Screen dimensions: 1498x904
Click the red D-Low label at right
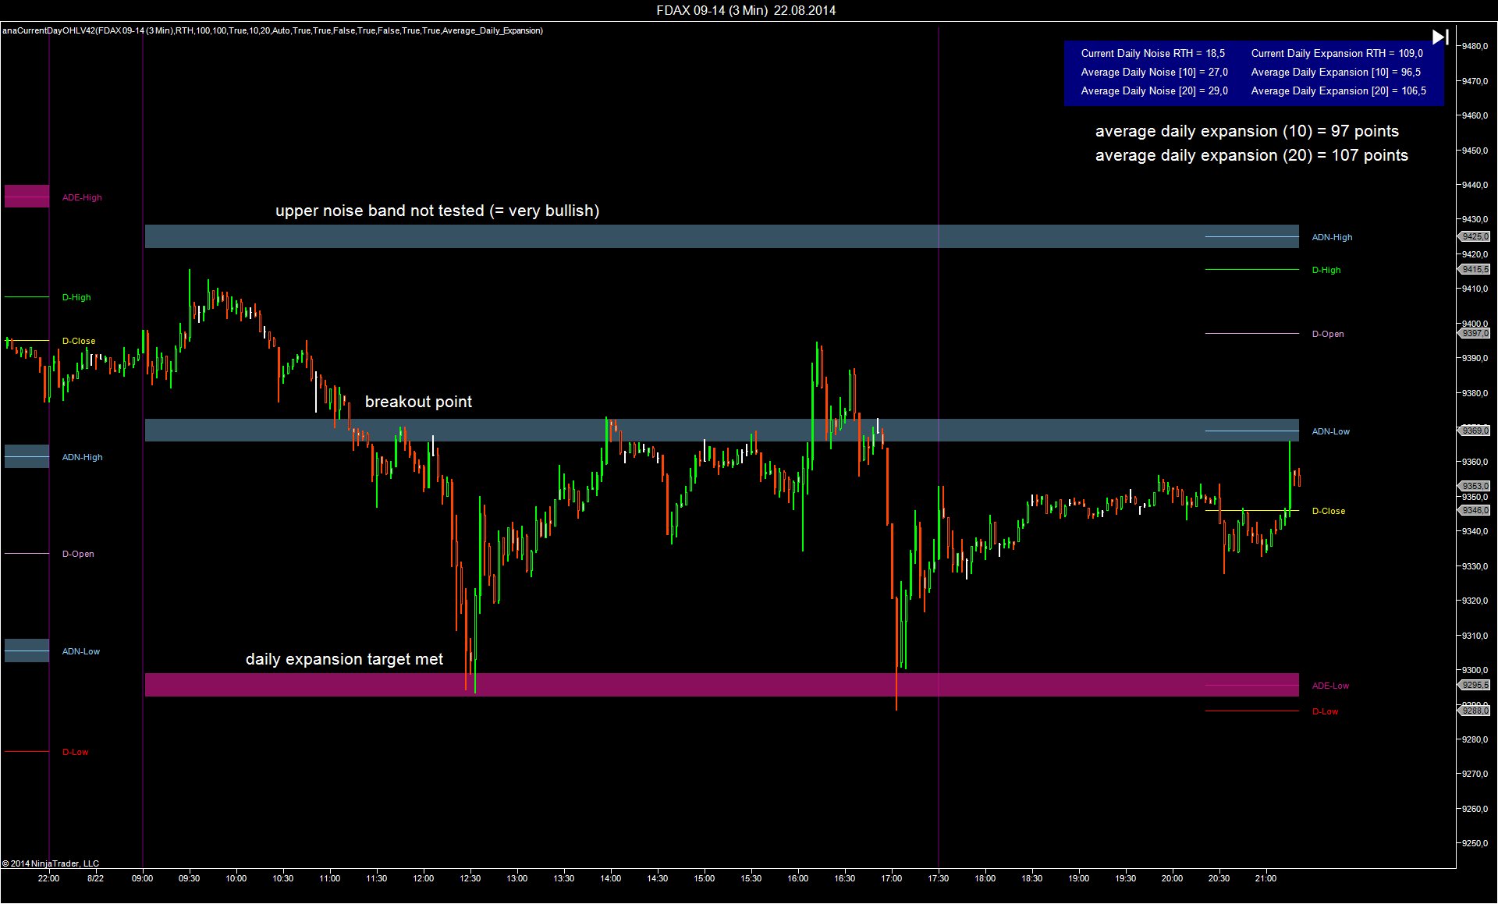coord(1325,711)
